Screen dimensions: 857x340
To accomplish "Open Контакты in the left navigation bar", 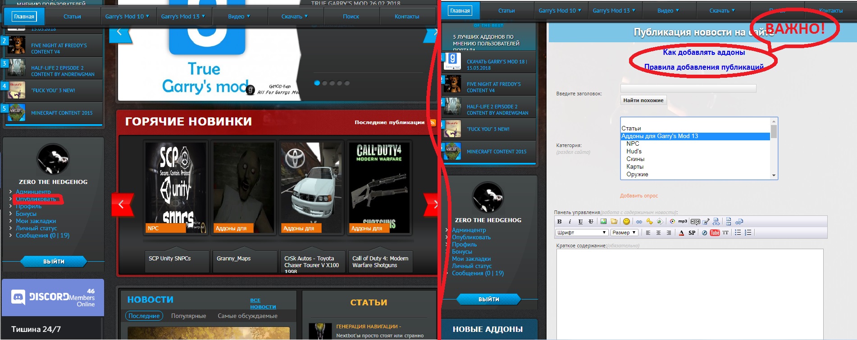I will point(407,17).
